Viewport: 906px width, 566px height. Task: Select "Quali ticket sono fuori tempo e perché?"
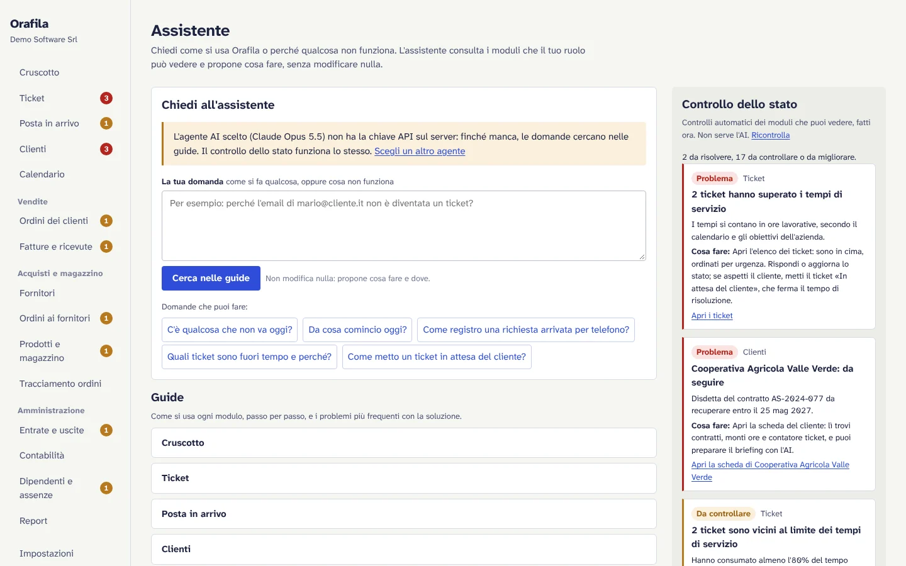[249, 357]
